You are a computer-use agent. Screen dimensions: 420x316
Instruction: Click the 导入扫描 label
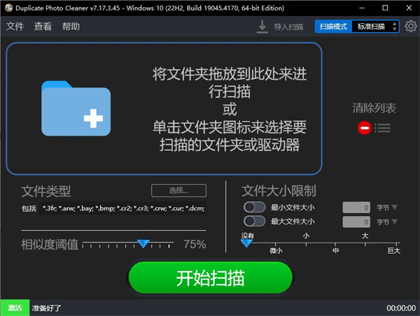tap(288, 27)
